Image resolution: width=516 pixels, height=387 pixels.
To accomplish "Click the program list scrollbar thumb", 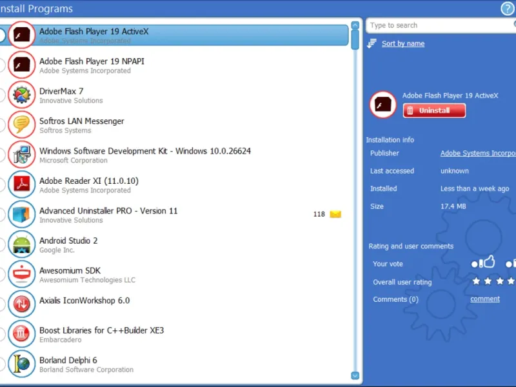I will tap(355, 39).
